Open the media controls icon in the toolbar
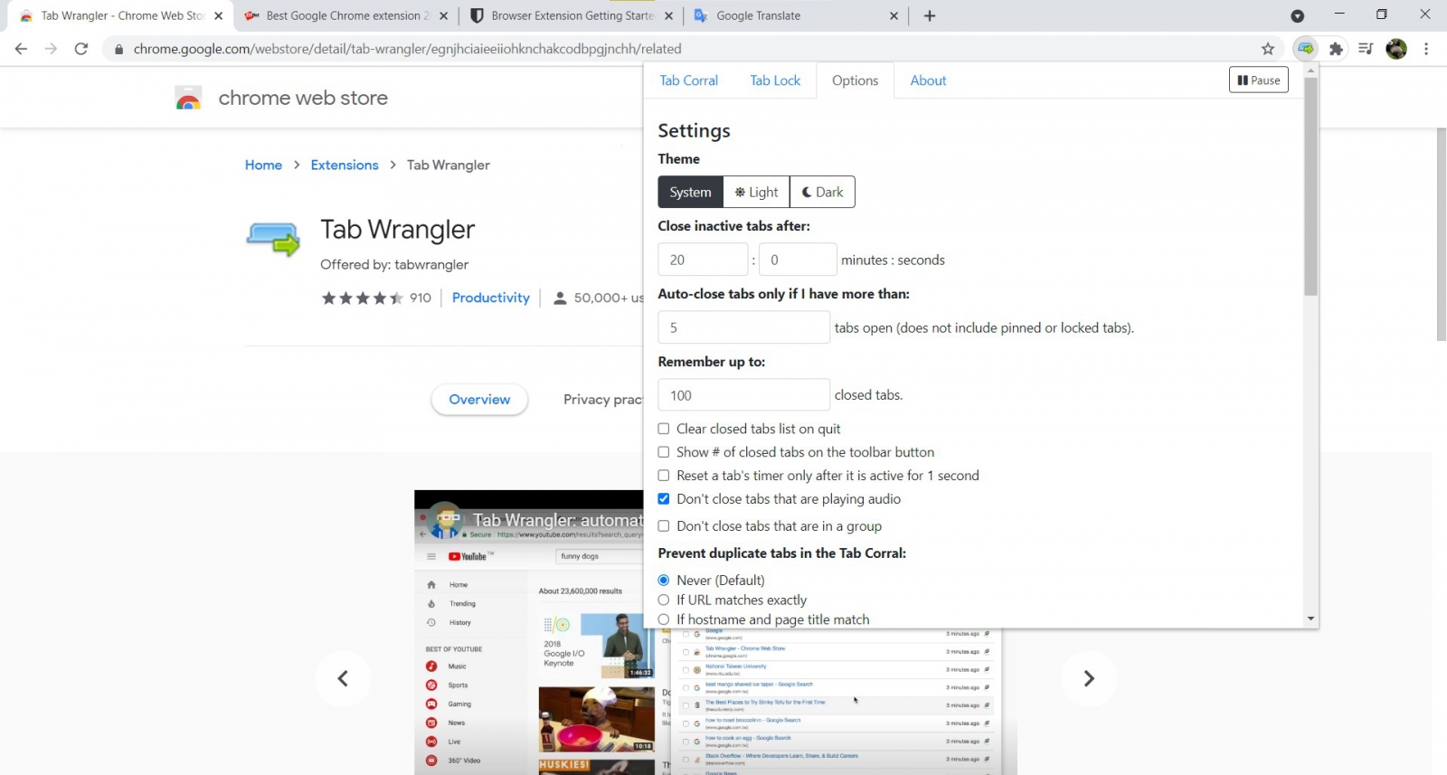This screenshot has height=775, width=1447. pyautogui.click(x=1366, y=49)
